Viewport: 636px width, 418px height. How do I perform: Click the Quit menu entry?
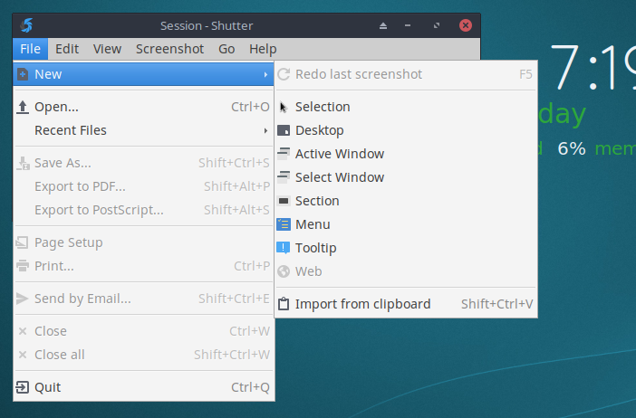(x=143, y=387)
